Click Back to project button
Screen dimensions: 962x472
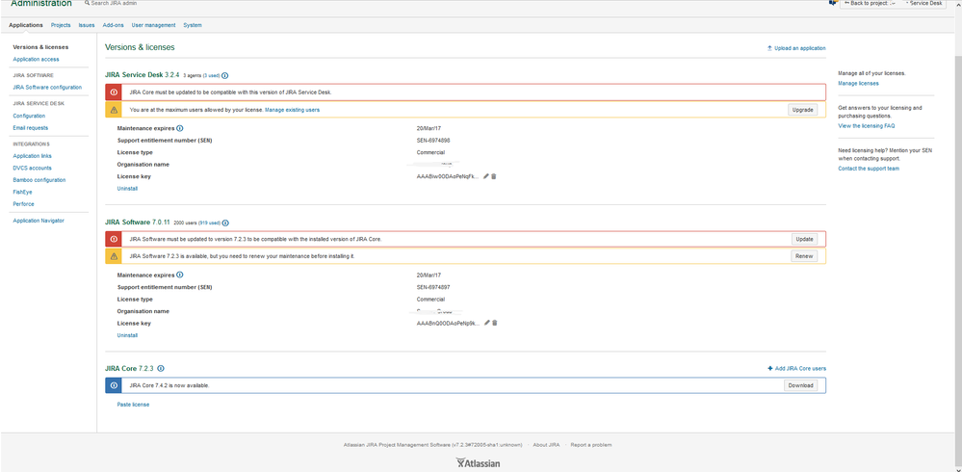[870, 3]
